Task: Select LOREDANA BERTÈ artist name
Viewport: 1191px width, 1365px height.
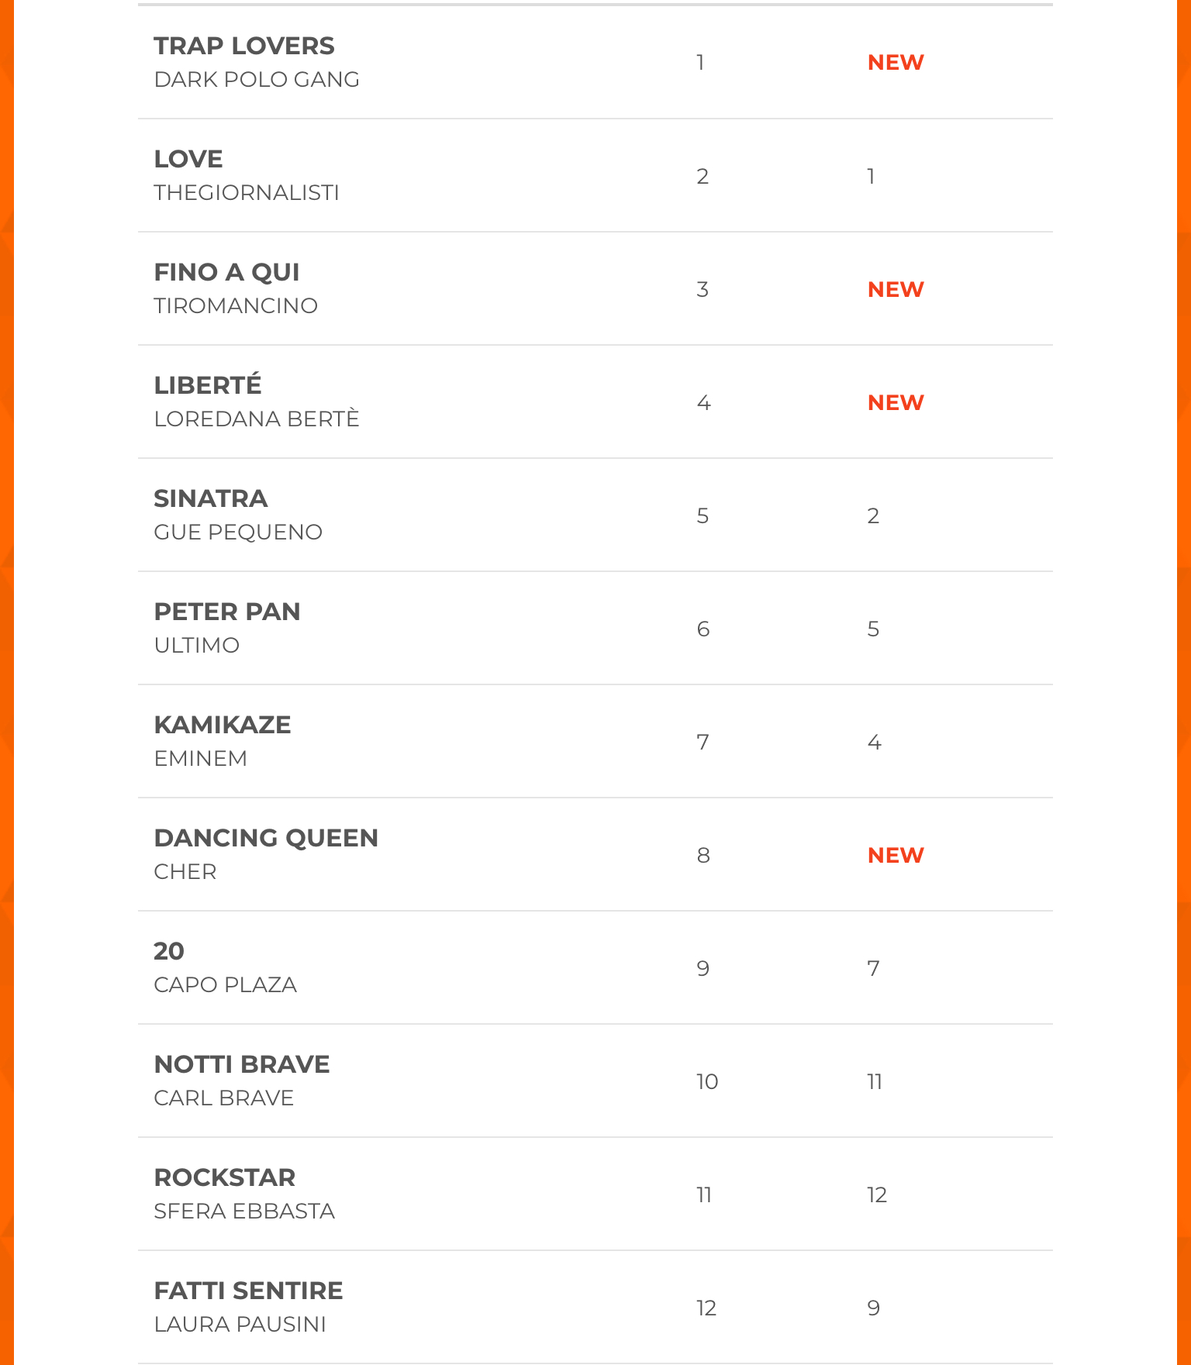Action: pyautogui.click(x=257, y=419)
